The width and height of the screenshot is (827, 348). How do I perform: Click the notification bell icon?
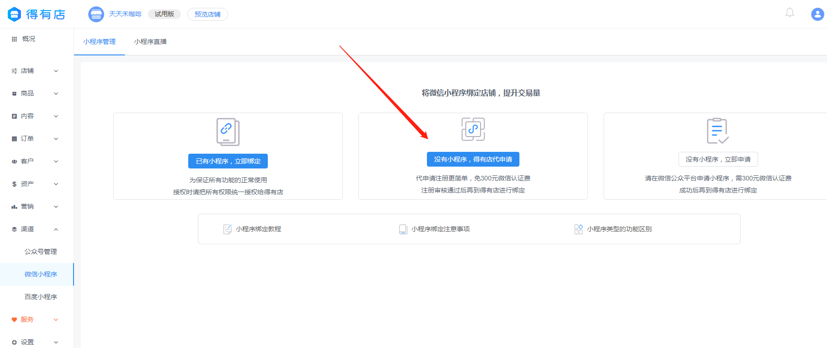point(790,13)
